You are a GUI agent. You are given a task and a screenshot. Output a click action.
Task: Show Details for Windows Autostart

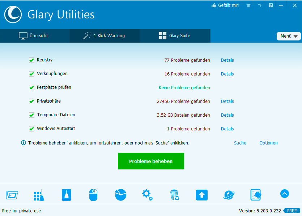(227, 129)
